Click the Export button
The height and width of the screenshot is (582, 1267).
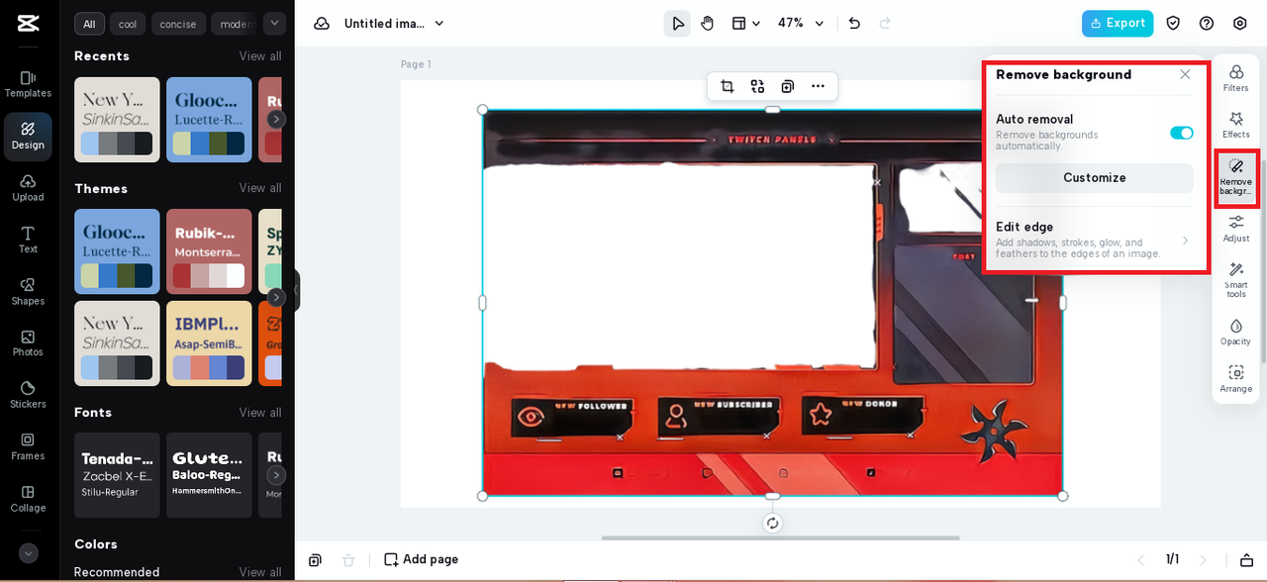pos(1118,24)
